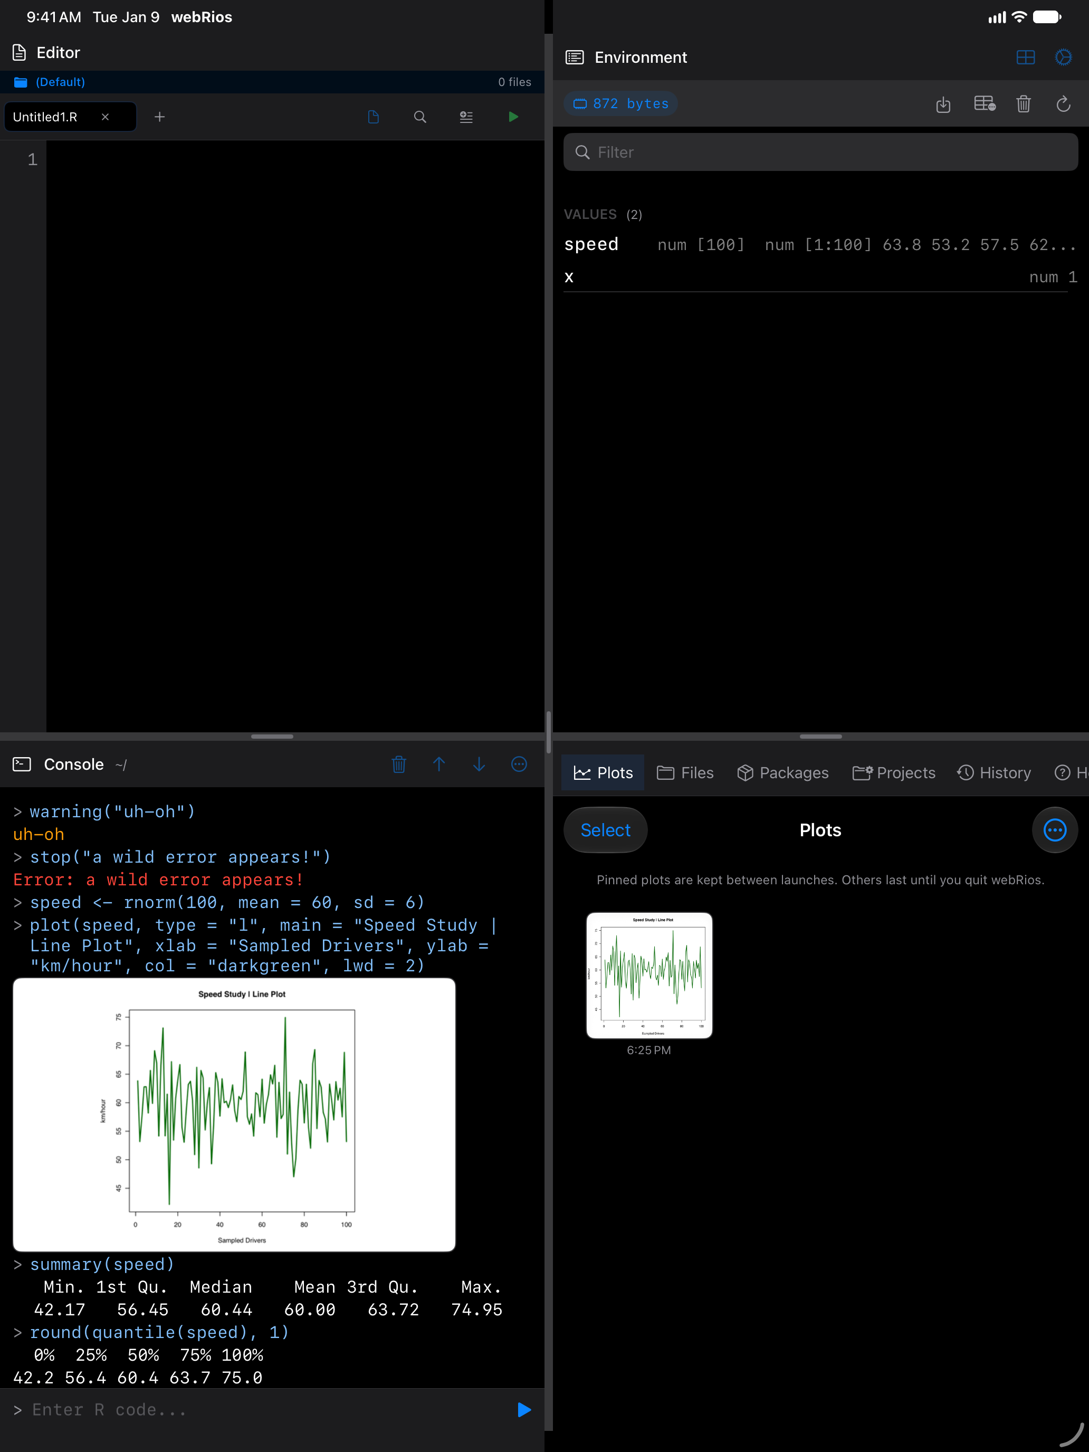Screen dimensions: 1089x1452
Task: Add a new editor tab with plus
Action: tap(159, 117)
